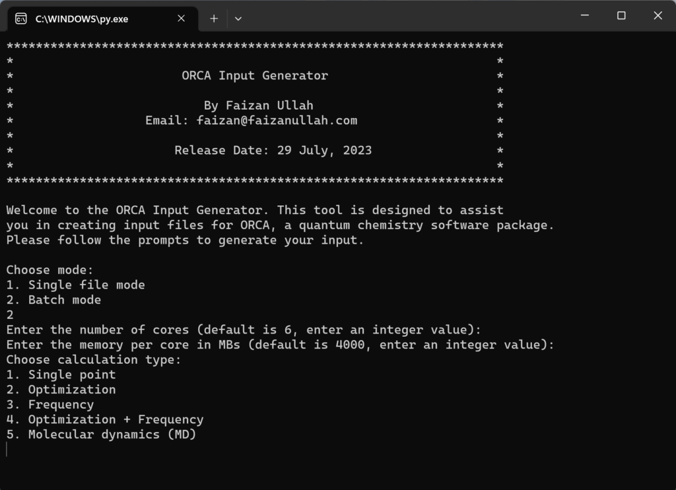Click the terminal icon in the py.exe tab
Screen dimensions: 676x490
pos(21,18)
